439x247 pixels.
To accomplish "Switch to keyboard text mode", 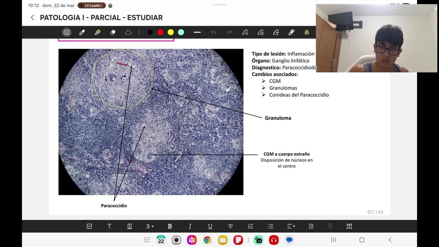I will point(67,32).
